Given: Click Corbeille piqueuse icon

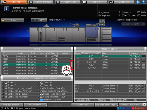Looking at the screenshot, I should pos(6,94).
